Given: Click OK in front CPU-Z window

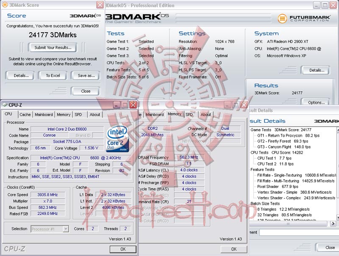Looking at the screenshot, I should (x=123, y=249).
